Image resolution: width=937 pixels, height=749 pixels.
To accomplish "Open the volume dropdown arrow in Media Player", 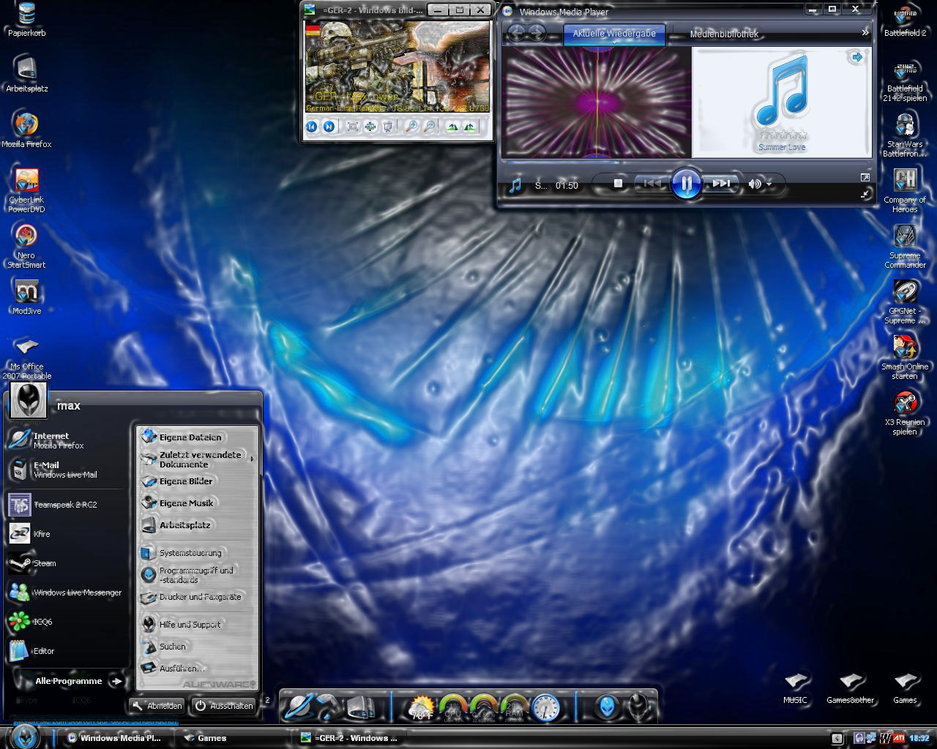I will pos(769,184).
